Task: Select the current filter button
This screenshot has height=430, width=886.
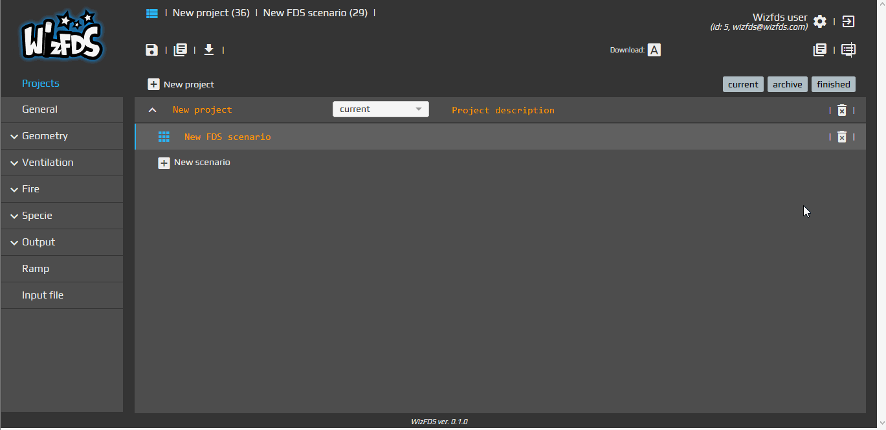Action: [x=743, y=84]
